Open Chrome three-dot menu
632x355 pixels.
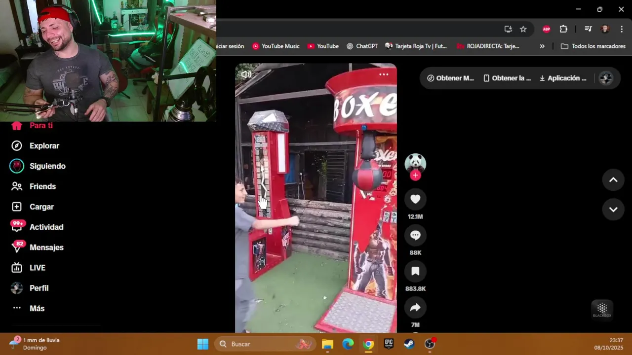622,29
